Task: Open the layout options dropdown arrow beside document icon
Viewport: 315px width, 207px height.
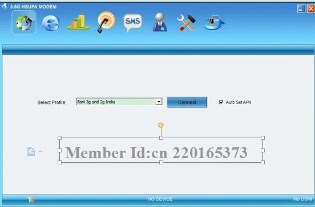Action: (41, 151)
